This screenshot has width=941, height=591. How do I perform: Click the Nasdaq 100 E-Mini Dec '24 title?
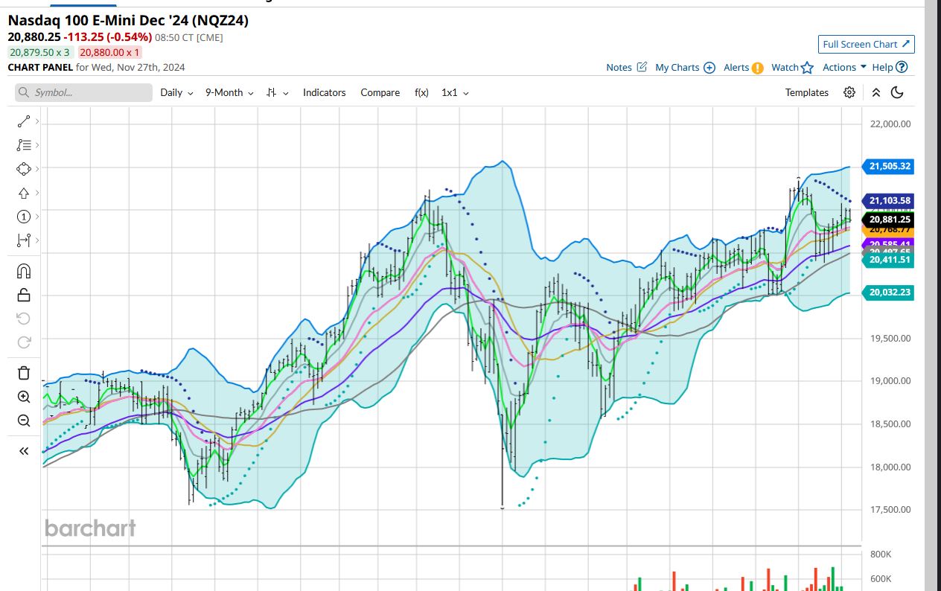coord(128,20)
